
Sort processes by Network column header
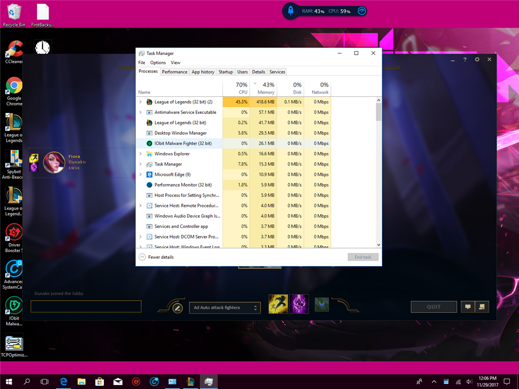pos(318,88)
